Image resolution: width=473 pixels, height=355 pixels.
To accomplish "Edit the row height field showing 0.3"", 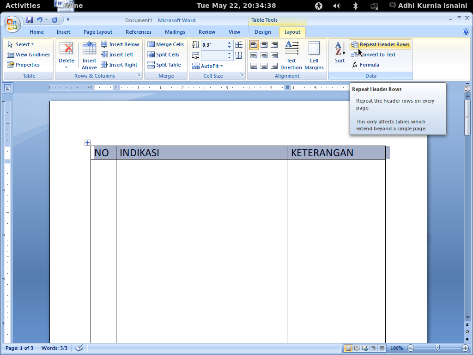I will tap(214, 45).
